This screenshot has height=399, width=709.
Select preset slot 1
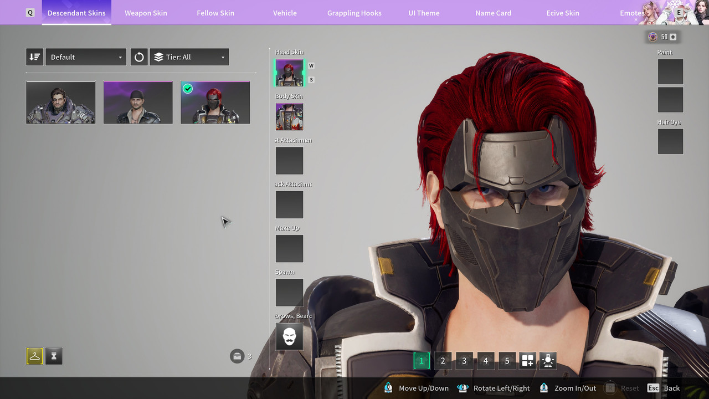(x=421, y=361)
